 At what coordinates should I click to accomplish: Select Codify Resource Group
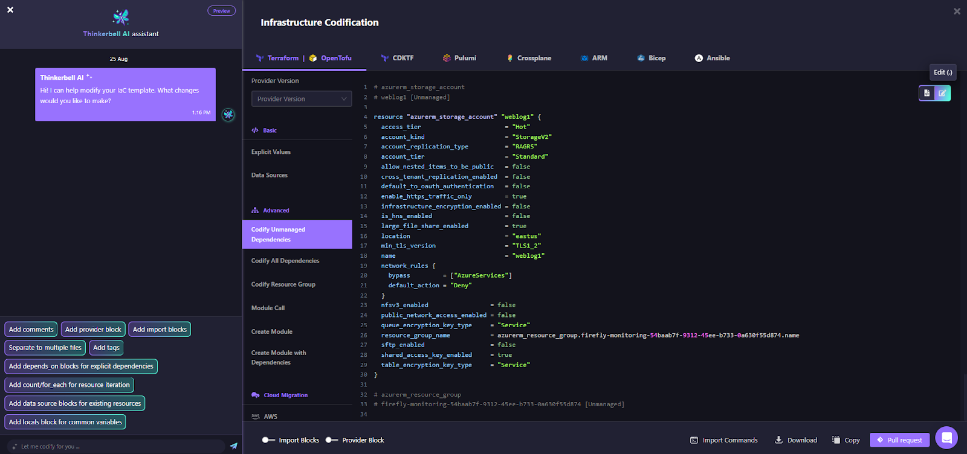tap(283, 284)
